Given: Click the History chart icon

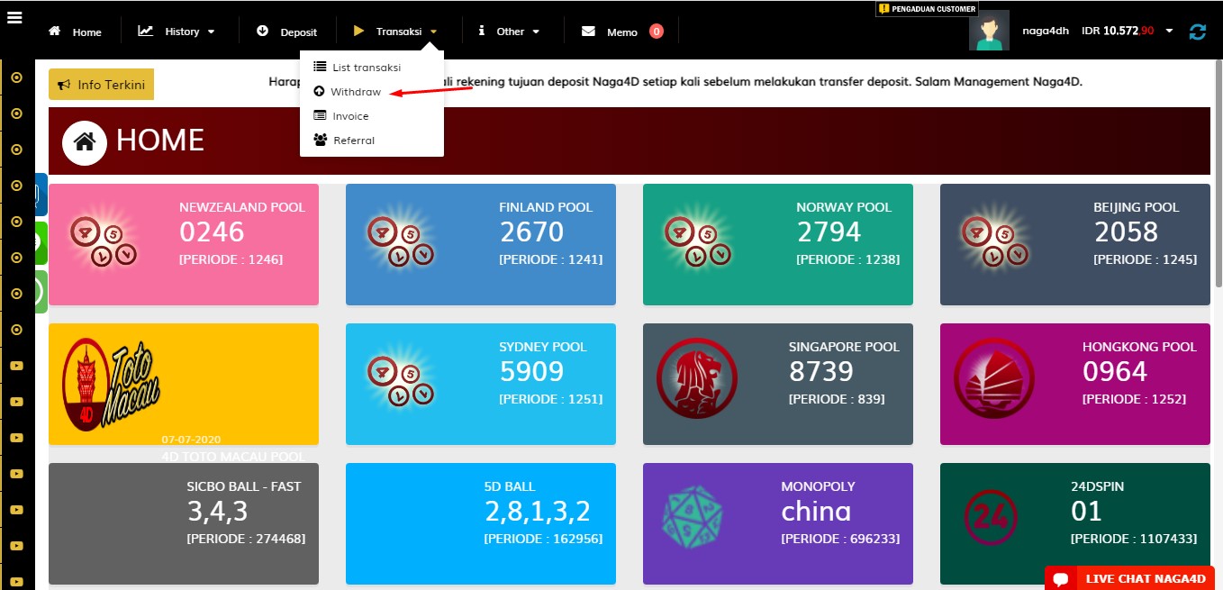Looking at the screenshot, I should (146, 30).
